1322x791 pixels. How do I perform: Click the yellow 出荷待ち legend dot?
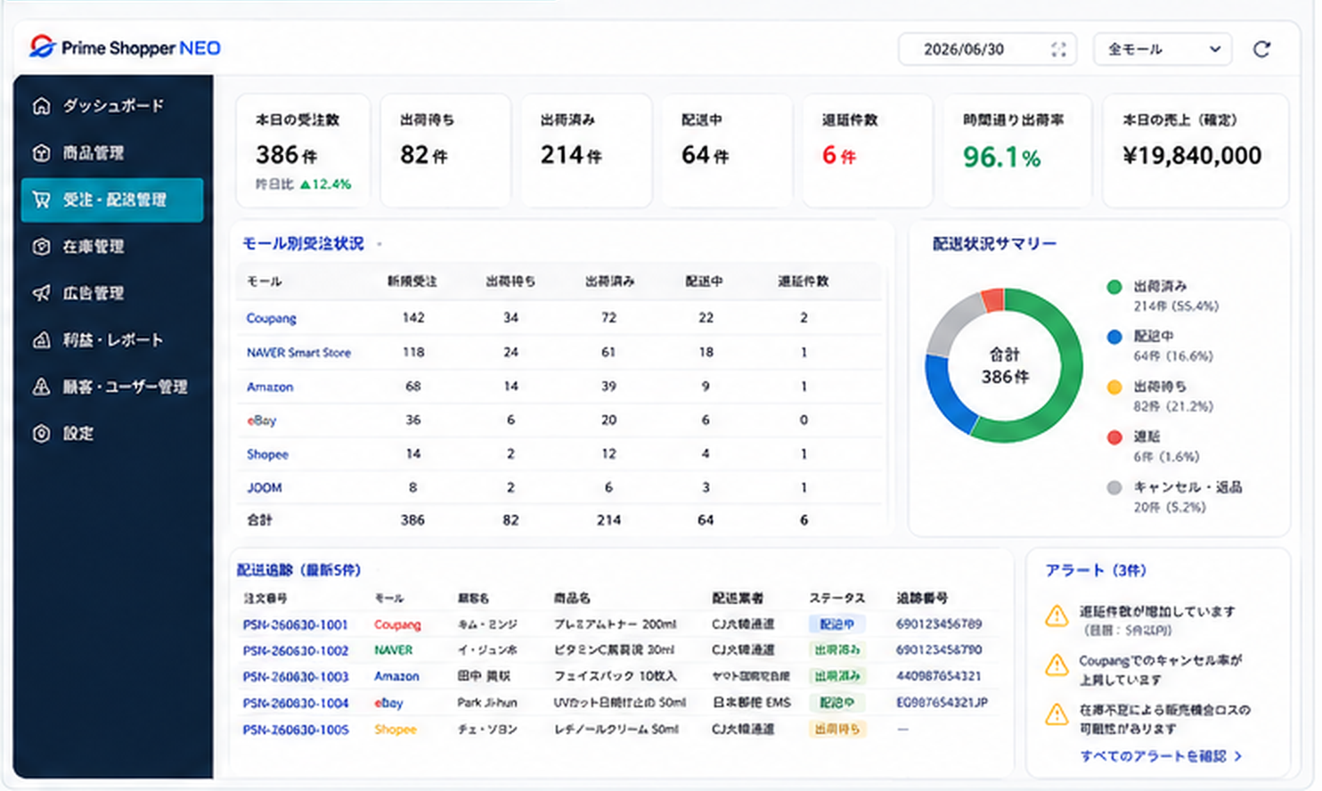[x=1114, y=387]
